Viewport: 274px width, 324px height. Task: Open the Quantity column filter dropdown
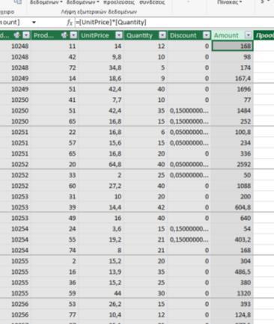point(162,35)
